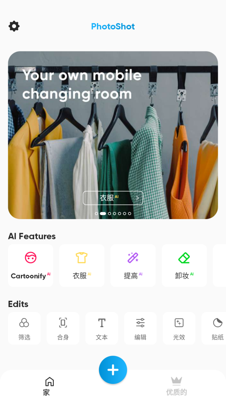Screen dimensions: 226x402
Task: Switch to the 优质的 premium tab
Action: tap(177, 386)
